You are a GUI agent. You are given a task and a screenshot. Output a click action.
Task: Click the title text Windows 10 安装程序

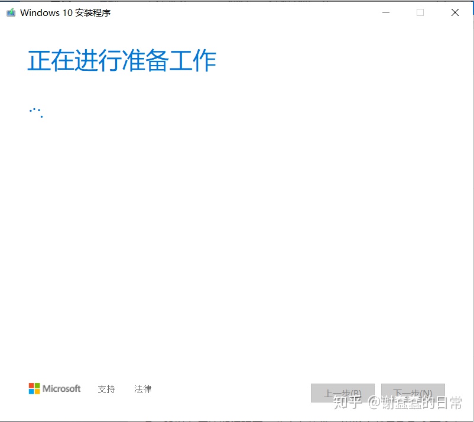click(65, 12)
